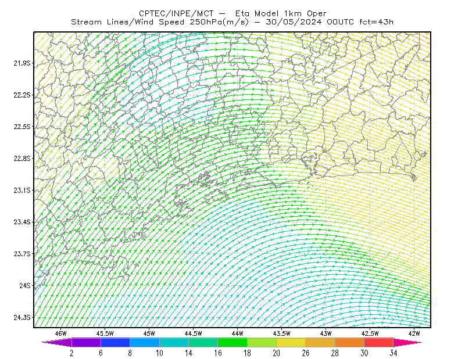Click the subtitle 'Stream Lines/Wind Speed 250hPa(m/s)'

tap(160, 22)
